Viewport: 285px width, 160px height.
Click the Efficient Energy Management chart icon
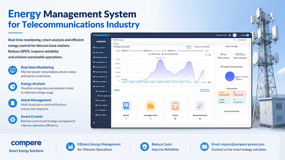pos(70,147)
